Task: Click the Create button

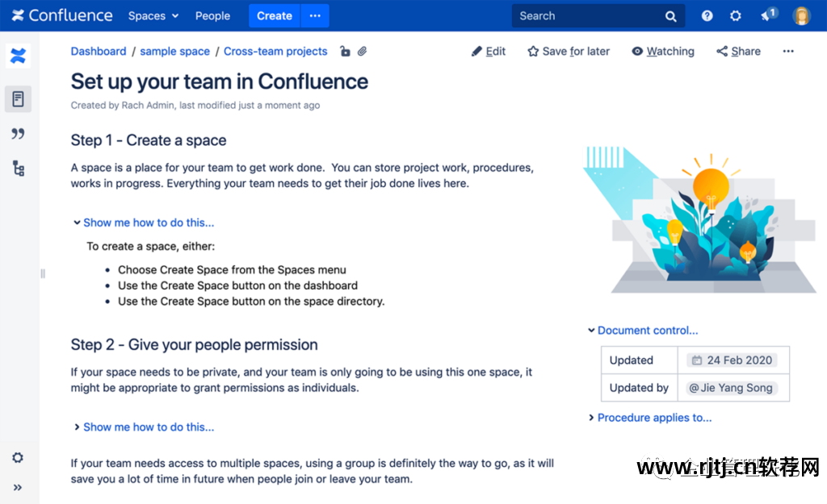Action: click(x=275, y=16)
